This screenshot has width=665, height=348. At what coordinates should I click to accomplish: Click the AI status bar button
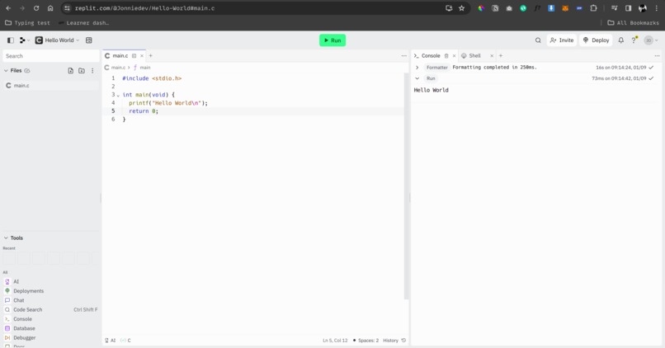[x=111, y=341]
